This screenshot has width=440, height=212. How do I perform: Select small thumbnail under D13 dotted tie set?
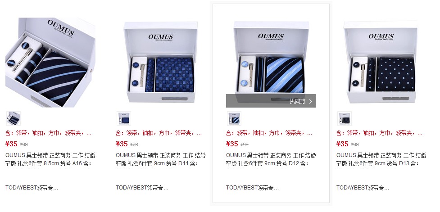coord(345,118)
